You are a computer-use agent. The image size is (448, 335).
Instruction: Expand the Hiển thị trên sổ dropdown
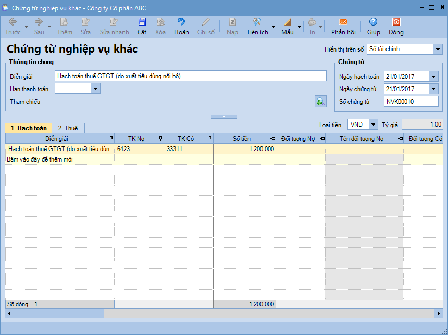click(x=437, y=49)
